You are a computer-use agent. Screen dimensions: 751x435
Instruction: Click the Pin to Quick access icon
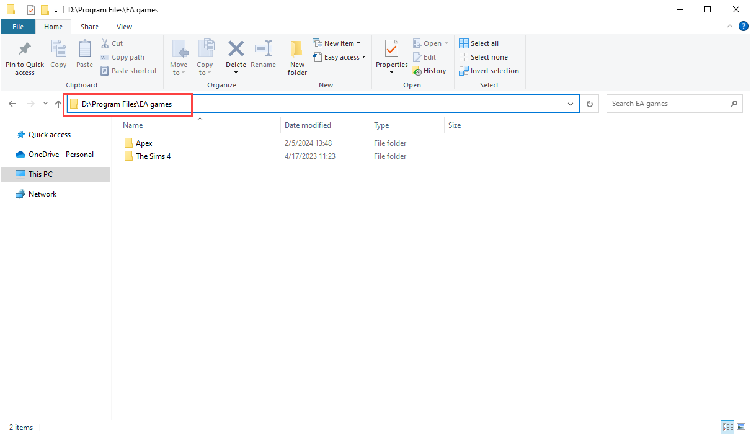[x=24, y=58]
